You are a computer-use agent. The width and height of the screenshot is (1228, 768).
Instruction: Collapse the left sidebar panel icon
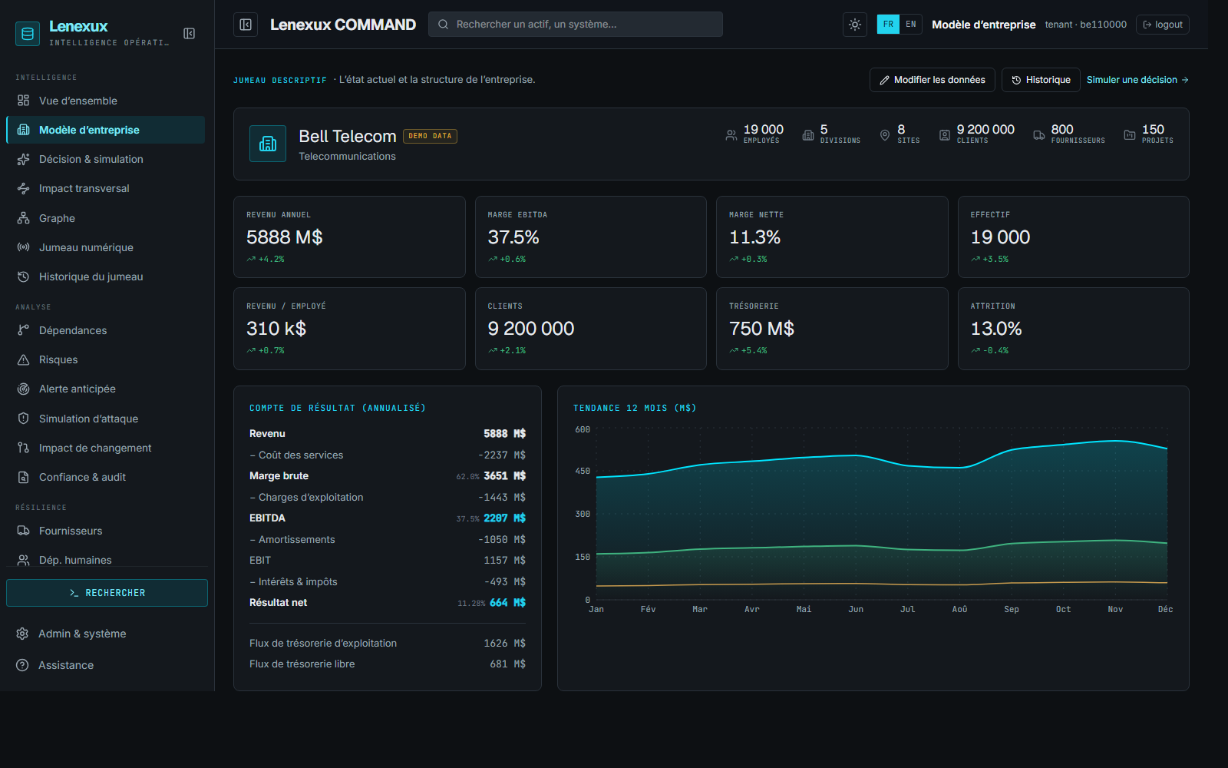190,33
